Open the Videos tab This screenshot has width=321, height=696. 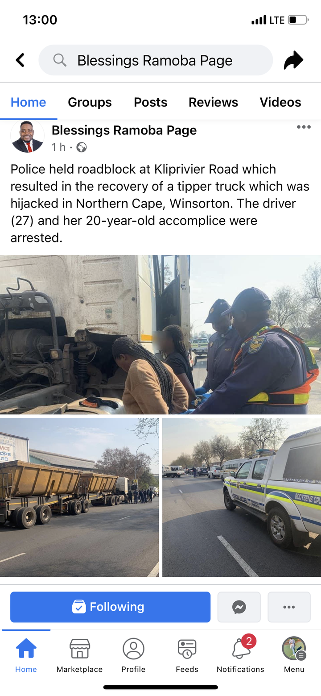pyautogui.click(x=280, y=102)
